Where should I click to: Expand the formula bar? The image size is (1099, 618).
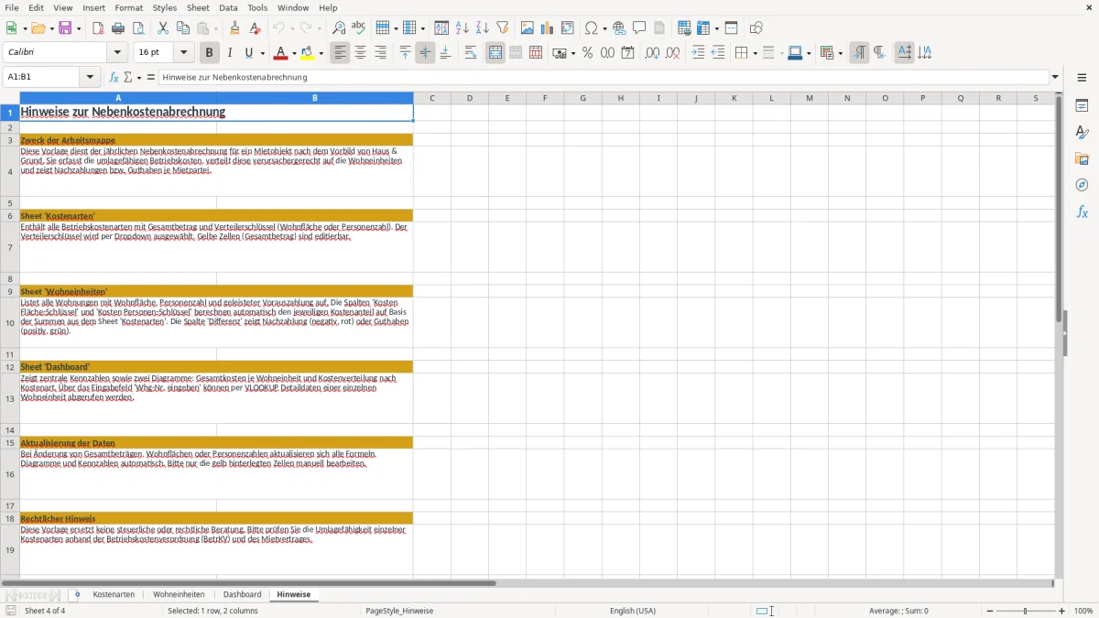point(1055,77)
